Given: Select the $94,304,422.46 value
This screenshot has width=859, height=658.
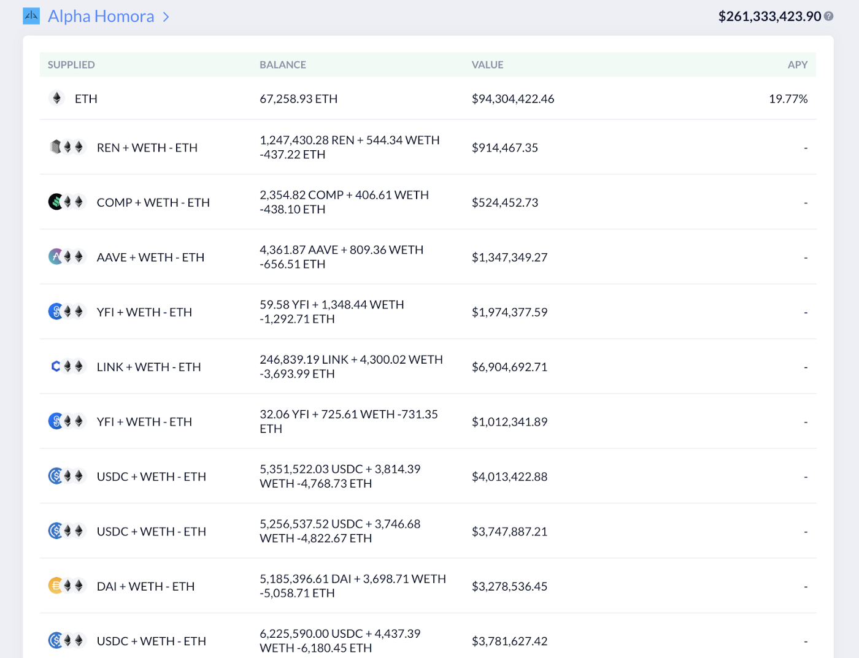Looking at the screenshot, I should click(513, 99).
